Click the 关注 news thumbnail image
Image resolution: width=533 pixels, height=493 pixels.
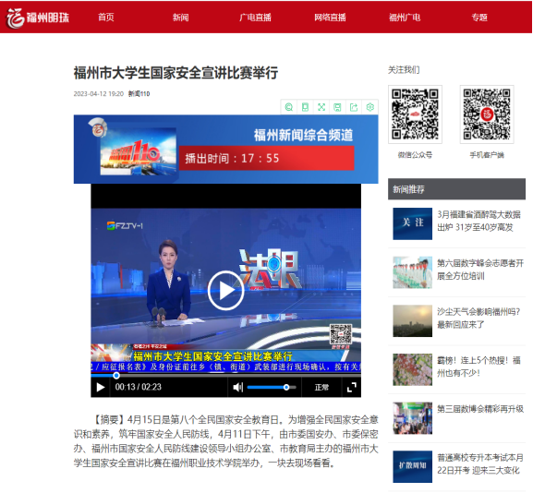[412, 223]
